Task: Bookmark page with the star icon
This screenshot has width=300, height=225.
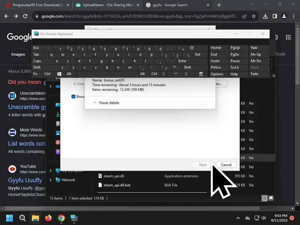Action: (x=253, y=16)
